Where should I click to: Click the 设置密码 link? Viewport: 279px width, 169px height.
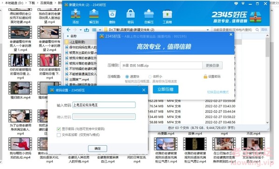click(214, 77)
